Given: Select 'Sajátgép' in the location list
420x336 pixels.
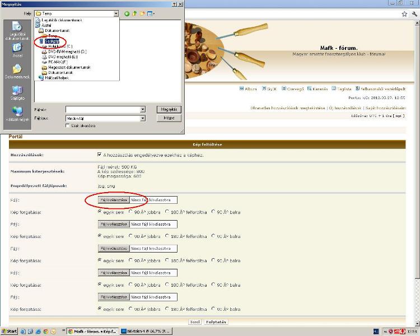Looking at the screenshot, I should 53,41.
